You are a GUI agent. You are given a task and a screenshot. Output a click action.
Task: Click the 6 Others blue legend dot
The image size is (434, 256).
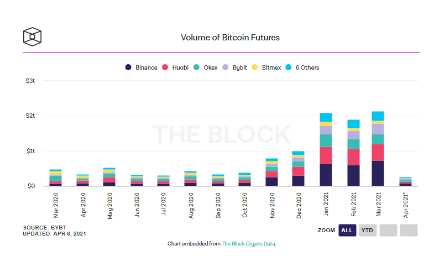tap(286, 67)
